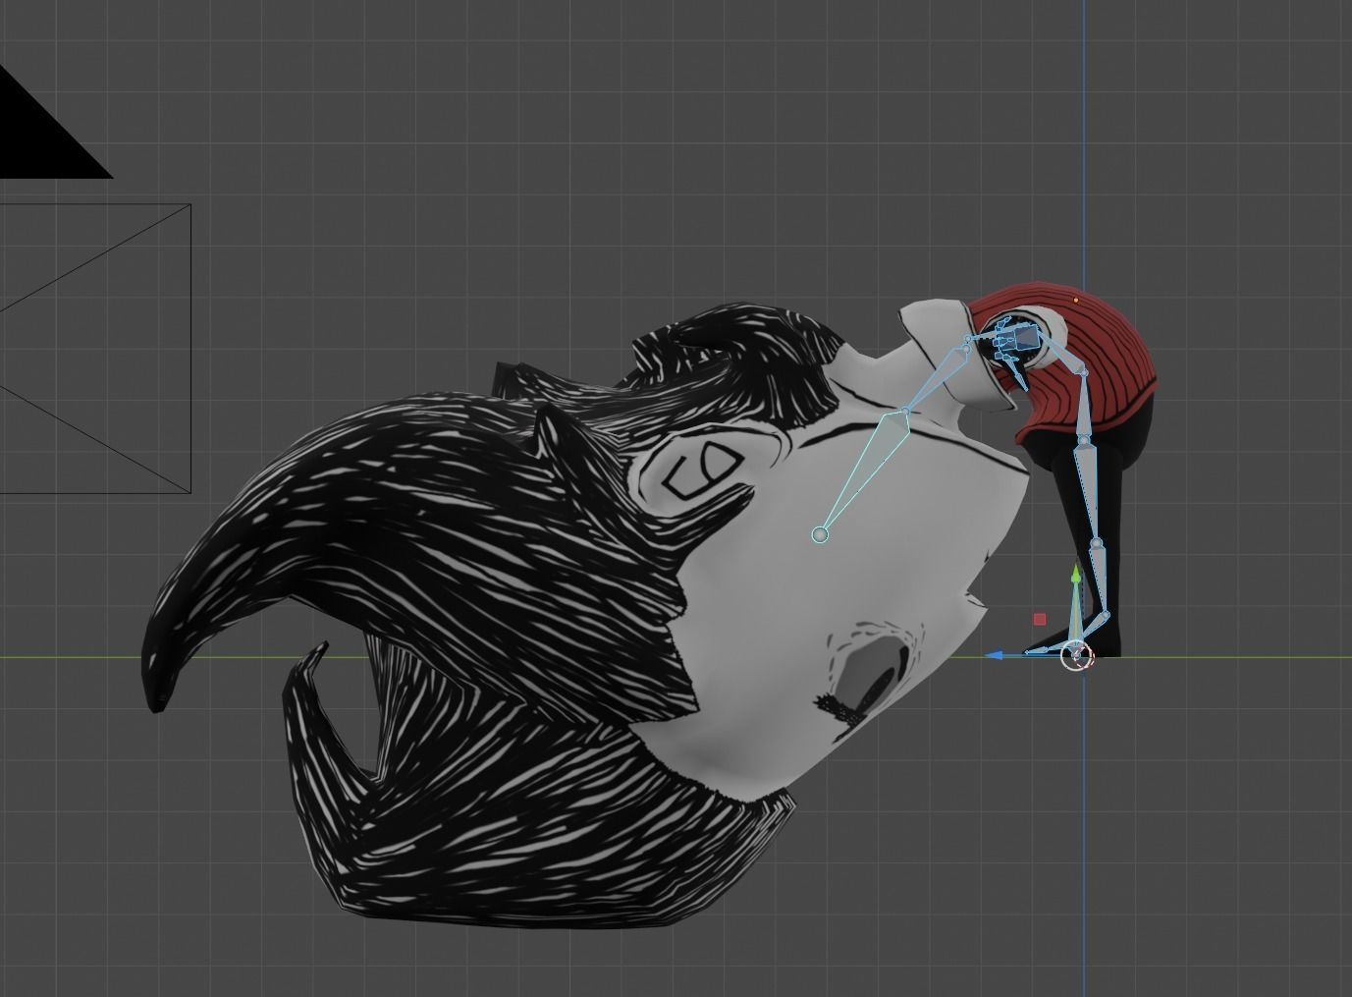Screen dimensions: 1352x997
Task: Click the red plane handle of move gizmo
Action: pos(1040,619)
